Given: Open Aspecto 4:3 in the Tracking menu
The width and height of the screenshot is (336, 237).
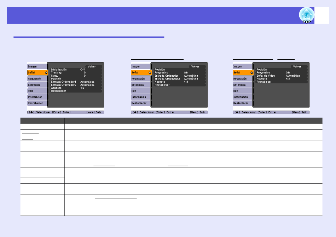Looking at the screenshot, I should tap(76, 88).
